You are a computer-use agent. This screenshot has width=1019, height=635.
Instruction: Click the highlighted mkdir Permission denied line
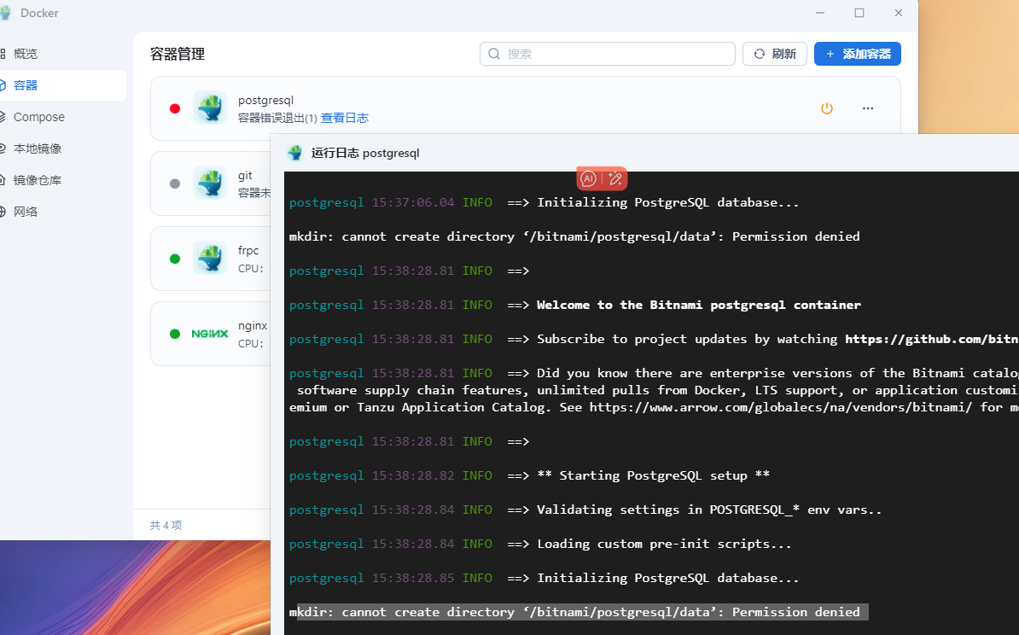tap(579, 612)
